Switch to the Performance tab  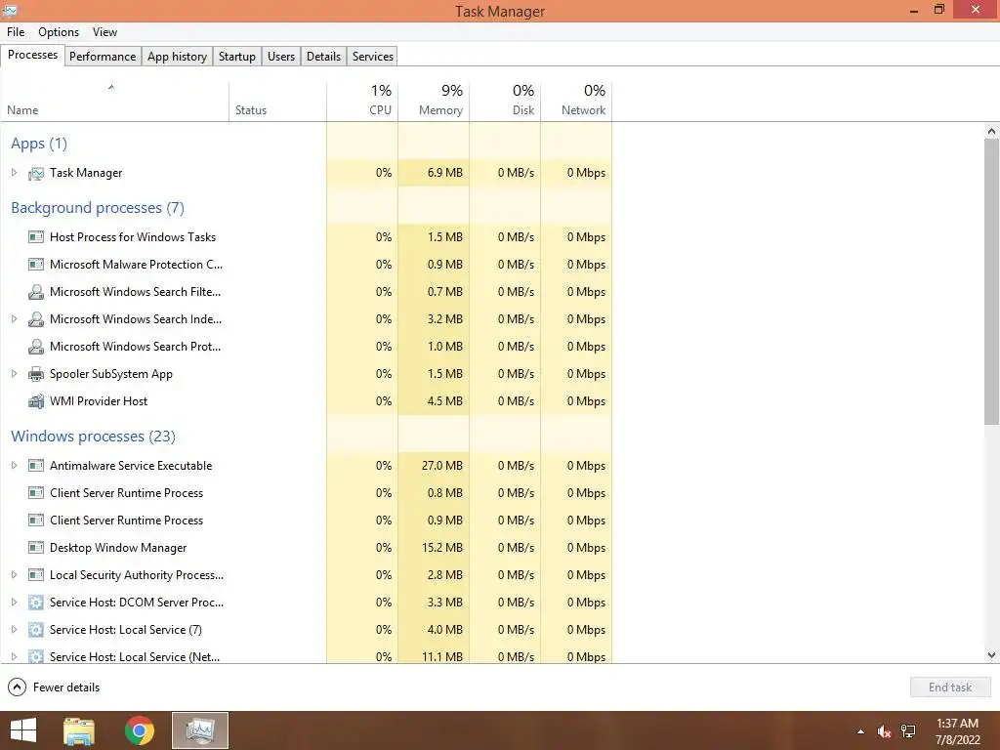103,56
